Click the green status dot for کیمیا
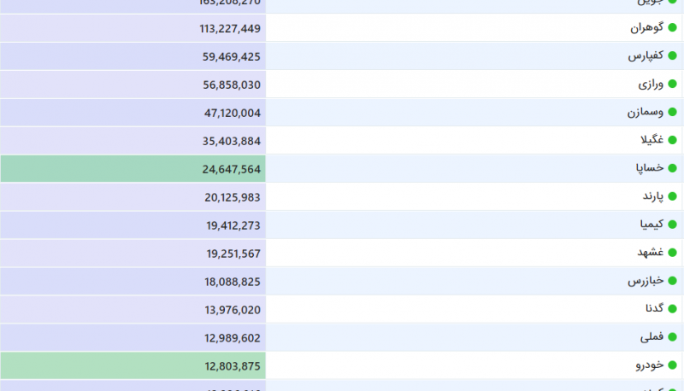The image size is (684, 391). point(672,225)
